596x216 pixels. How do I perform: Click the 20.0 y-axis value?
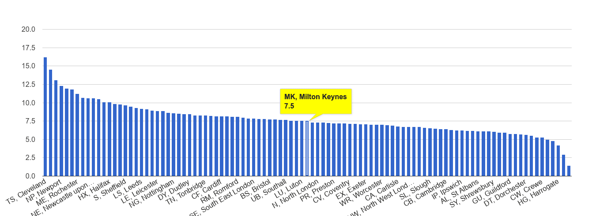(x=28, y=30)
